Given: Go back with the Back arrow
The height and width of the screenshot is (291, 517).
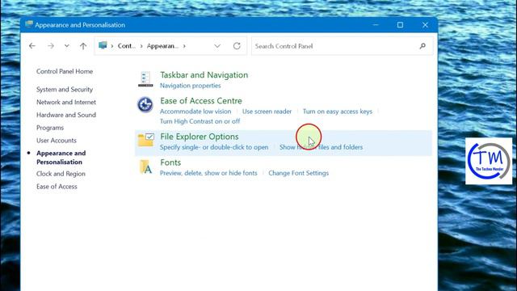Looking at the screenshot, I should (x=32, y=46).
